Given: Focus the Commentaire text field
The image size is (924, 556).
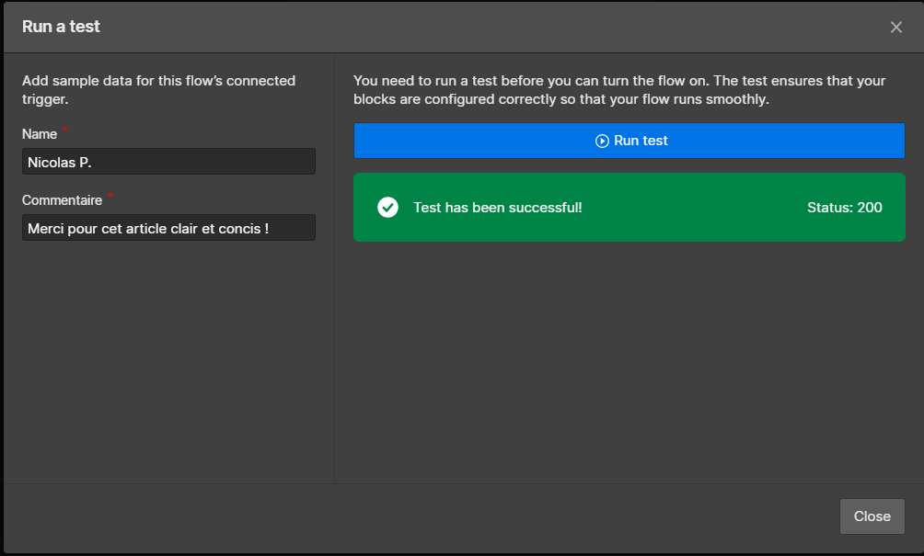Looking at the screenshot, I should click(x=168, y=228).
